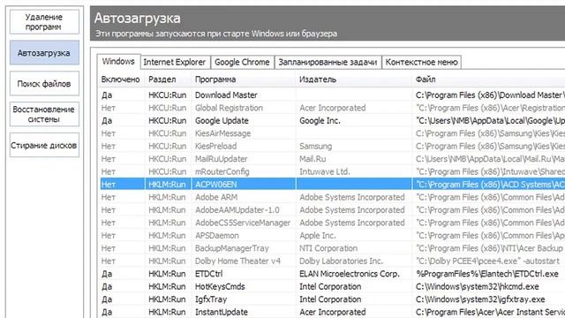Open Восстановление системы section
The width and height of the screenshot is (565, 318).
[44, 114]
